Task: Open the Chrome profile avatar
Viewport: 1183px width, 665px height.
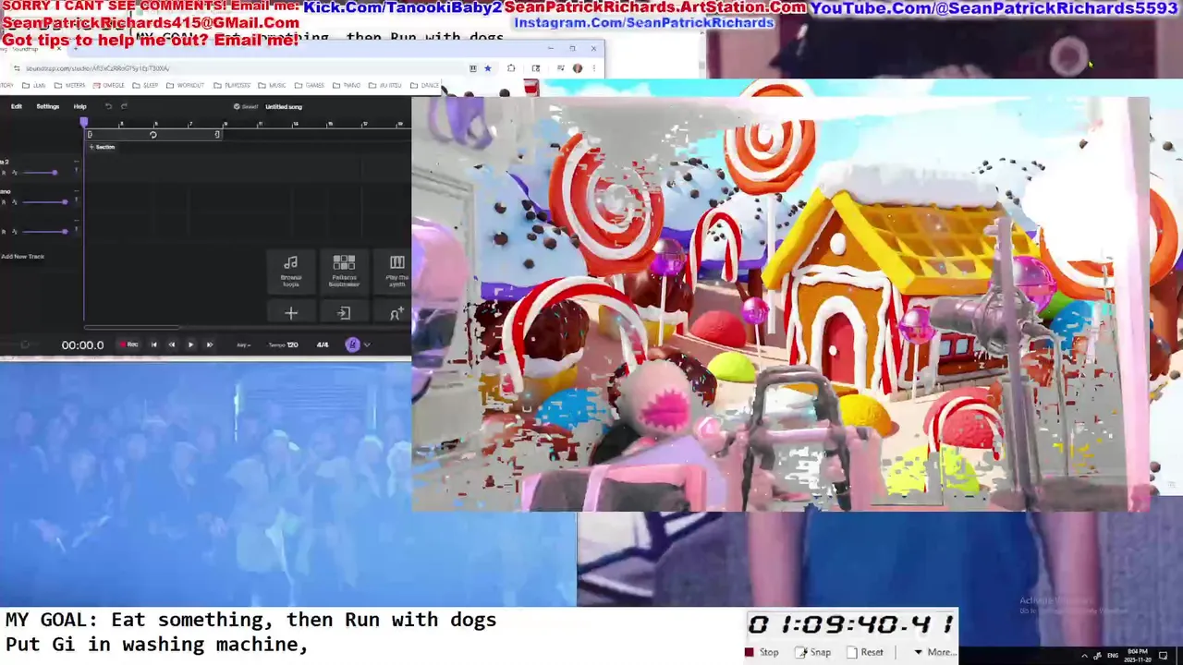Action: click(x=578, y=68)
